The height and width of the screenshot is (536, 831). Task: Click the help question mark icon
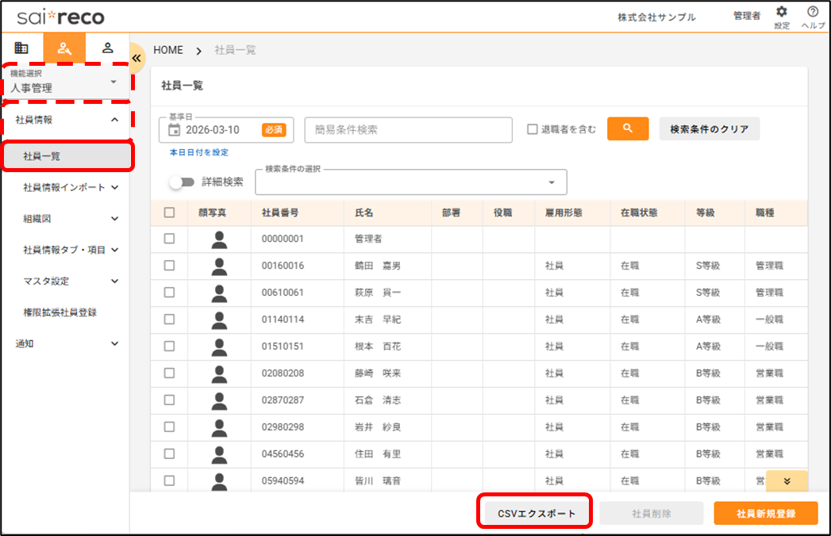click(x=812, y=13)
